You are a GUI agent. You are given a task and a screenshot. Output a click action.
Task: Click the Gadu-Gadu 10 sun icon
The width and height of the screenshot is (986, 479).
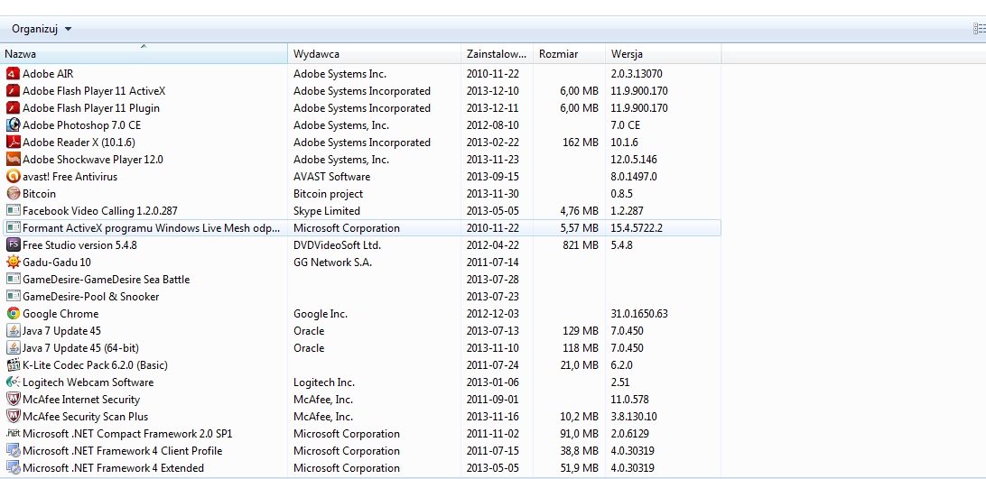click(14, 263)
